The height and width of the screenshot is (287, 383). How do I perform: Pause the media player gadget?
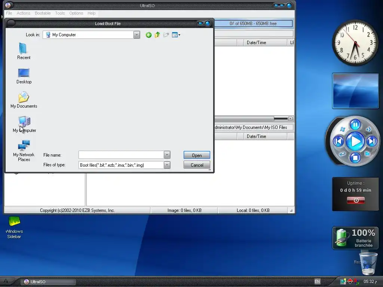355,125
